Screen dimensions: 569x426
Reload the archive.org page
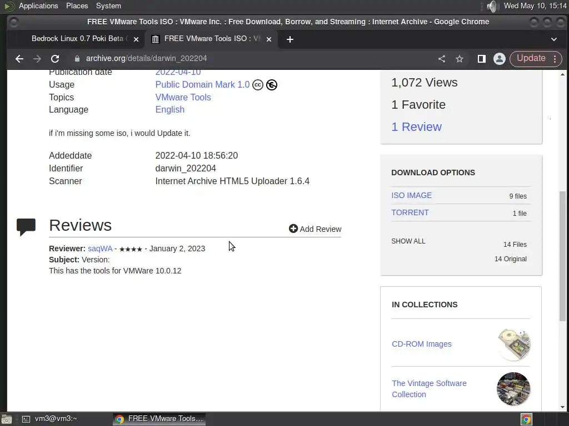[x=55, y=59]
